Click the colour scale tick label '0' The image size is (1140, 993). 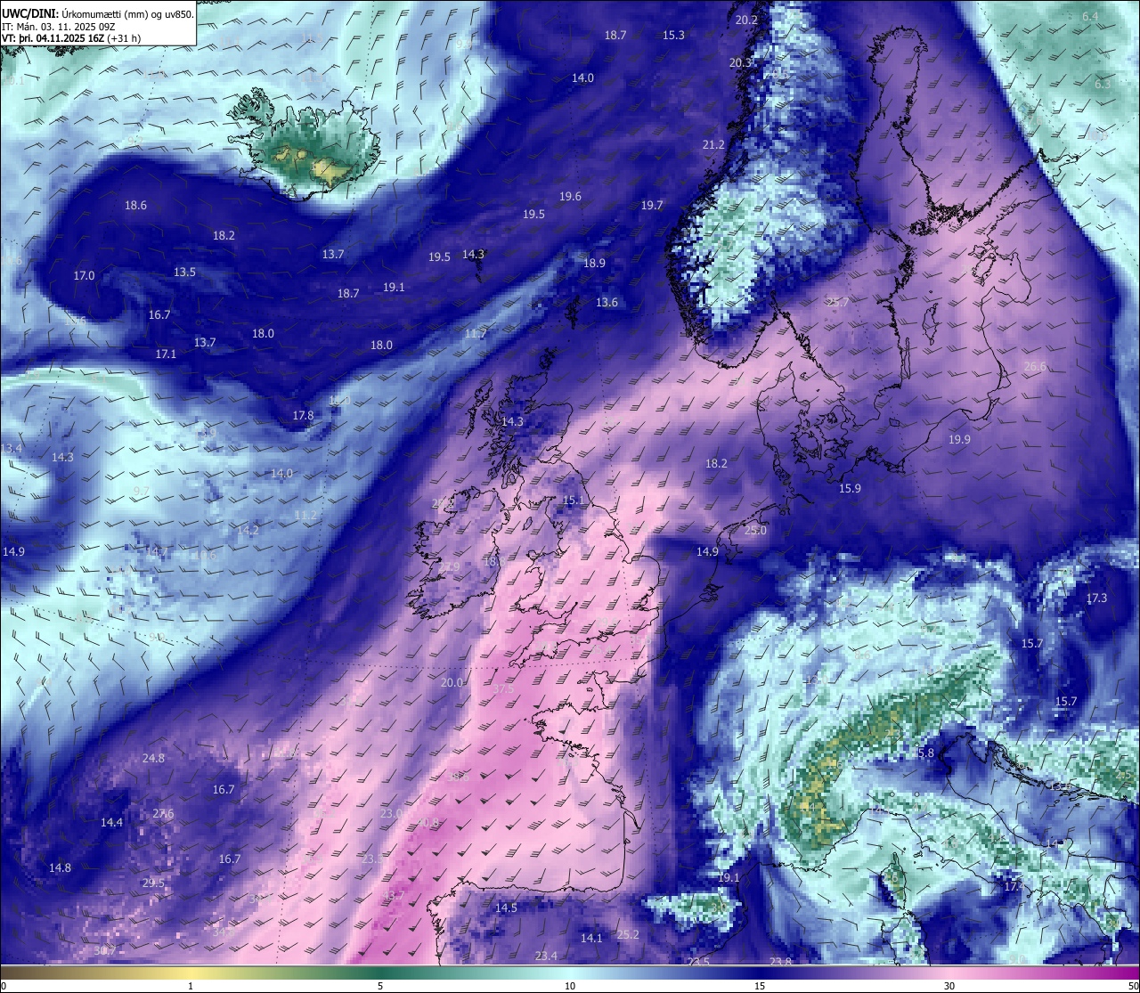(4, 986)
